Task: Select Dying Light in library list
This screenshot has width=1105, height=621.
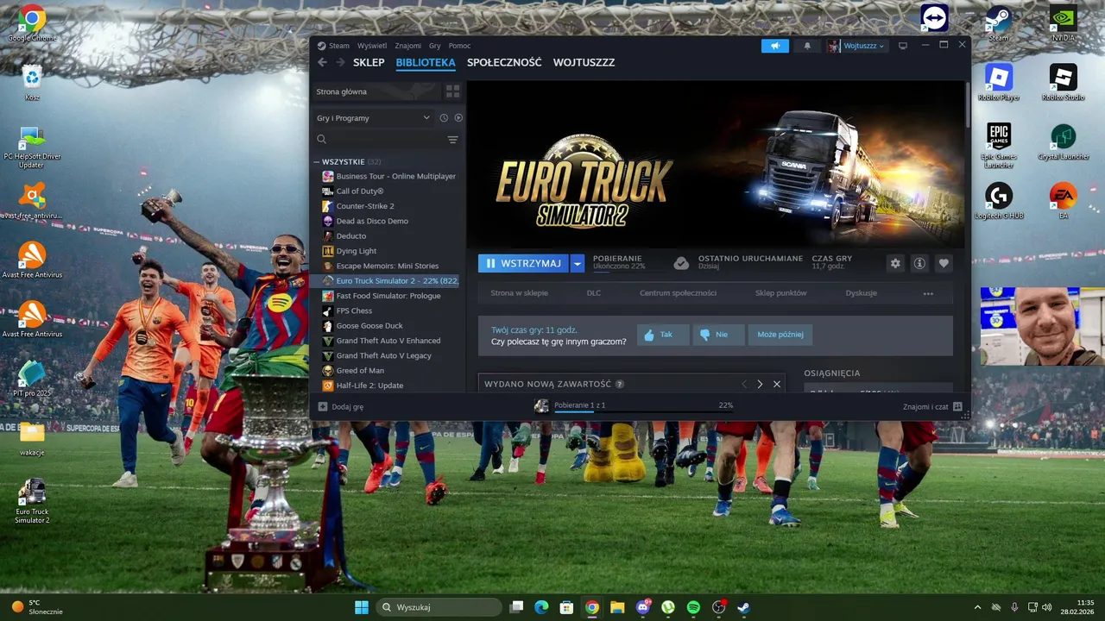Action: tap(388, 251)
